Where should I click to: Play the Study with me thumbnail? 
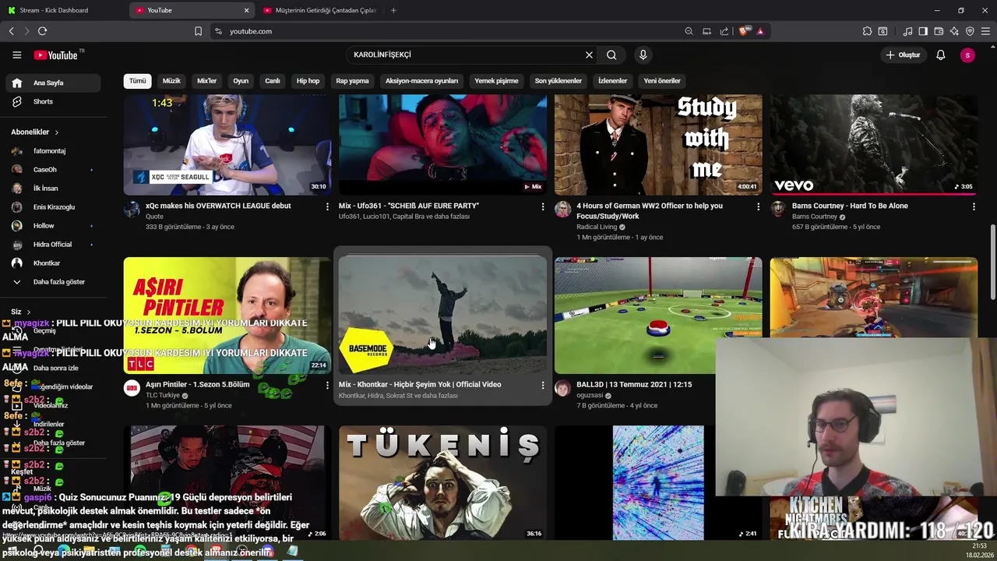658,145
